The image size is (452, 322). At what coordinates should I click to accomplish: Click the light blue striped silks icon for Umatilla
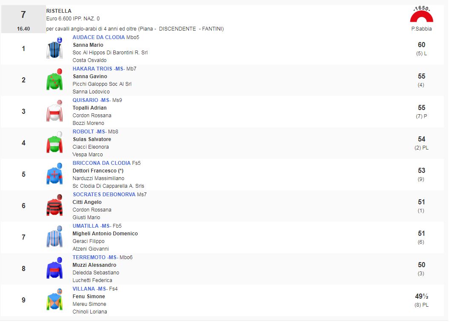[54, 237]
